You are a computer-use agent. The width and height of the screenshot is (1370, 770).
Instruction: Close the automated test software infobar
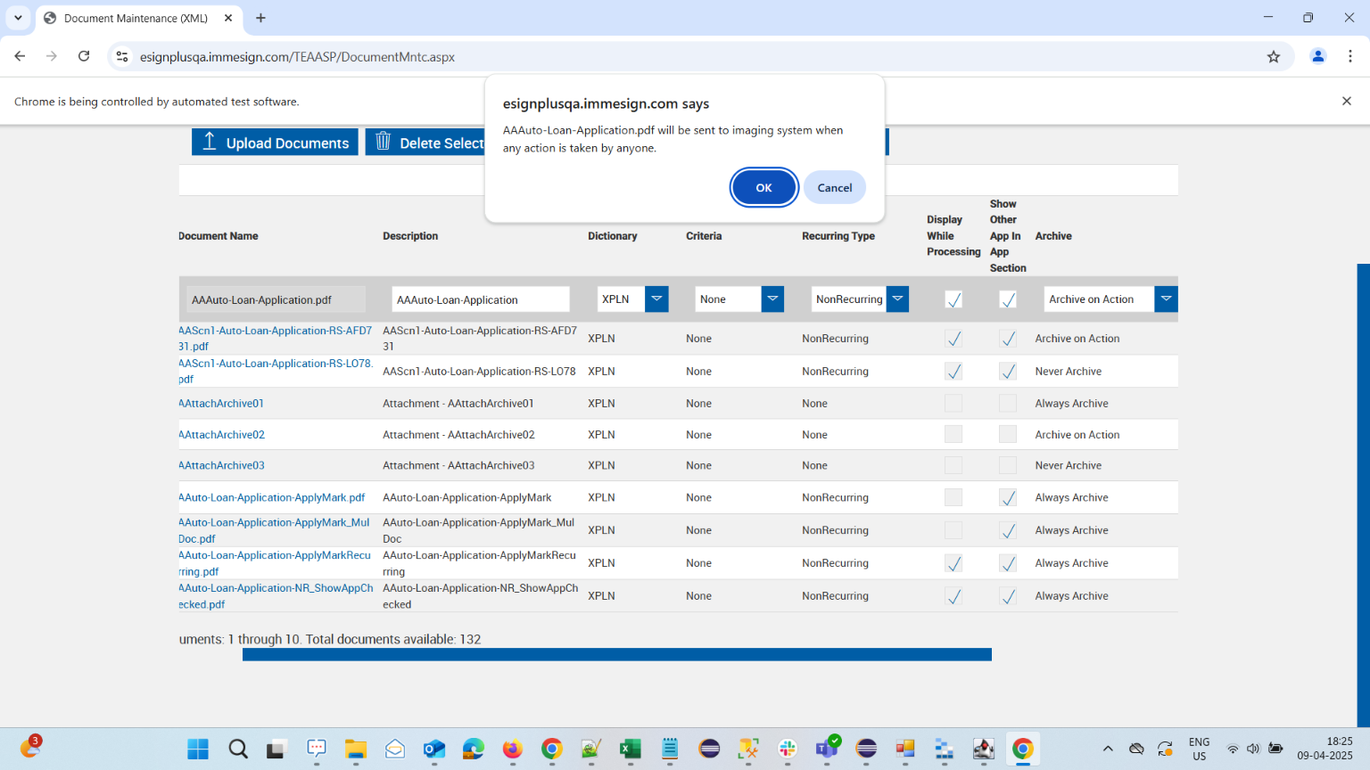pos(1347,102)
